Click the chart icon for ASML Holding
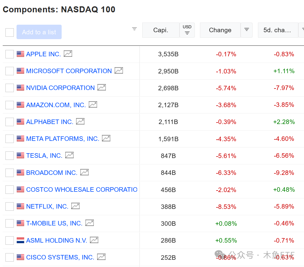The width and height of the screenshot is (304, 267). point(94,240)
